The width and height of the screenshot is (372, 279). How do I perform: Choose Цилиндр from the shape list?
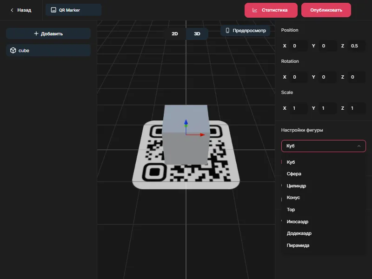pos(323,186)
